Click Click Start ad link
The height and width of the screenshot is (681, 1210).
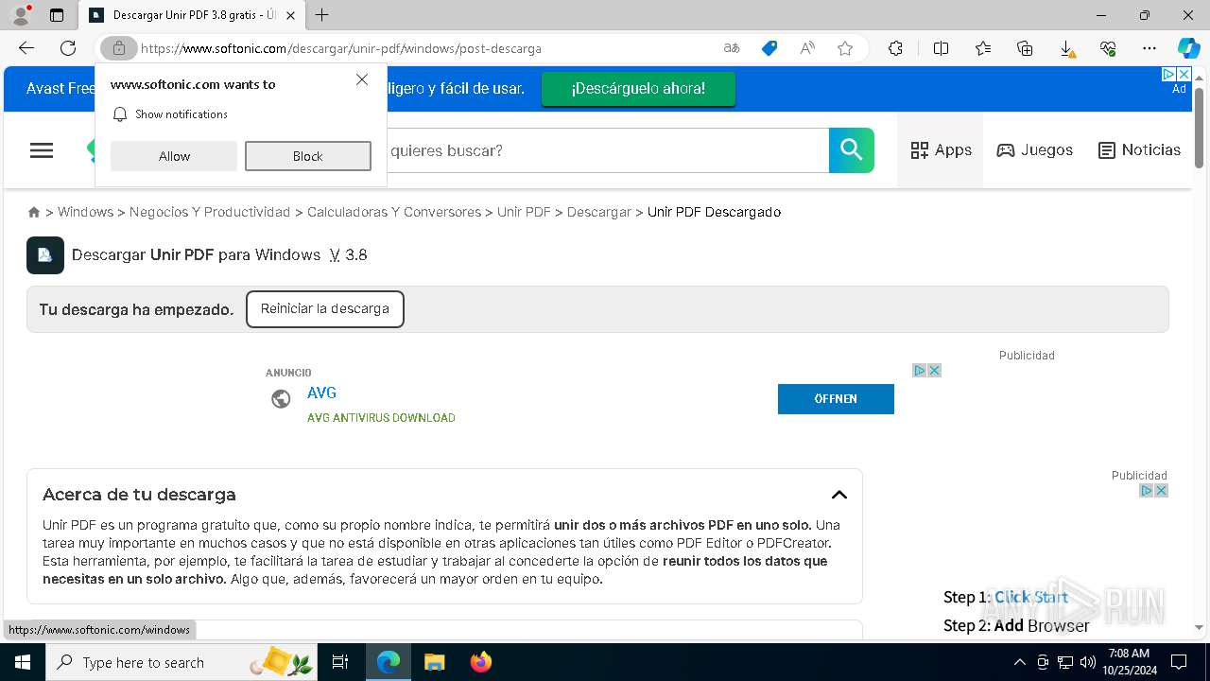tap(1031, 597)
